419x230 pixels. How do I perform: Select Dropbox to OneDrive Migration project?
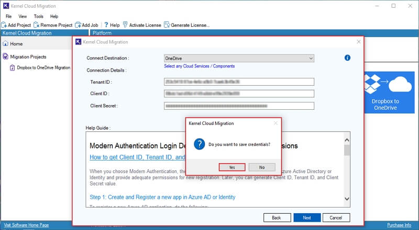click(x=43, y=68)
